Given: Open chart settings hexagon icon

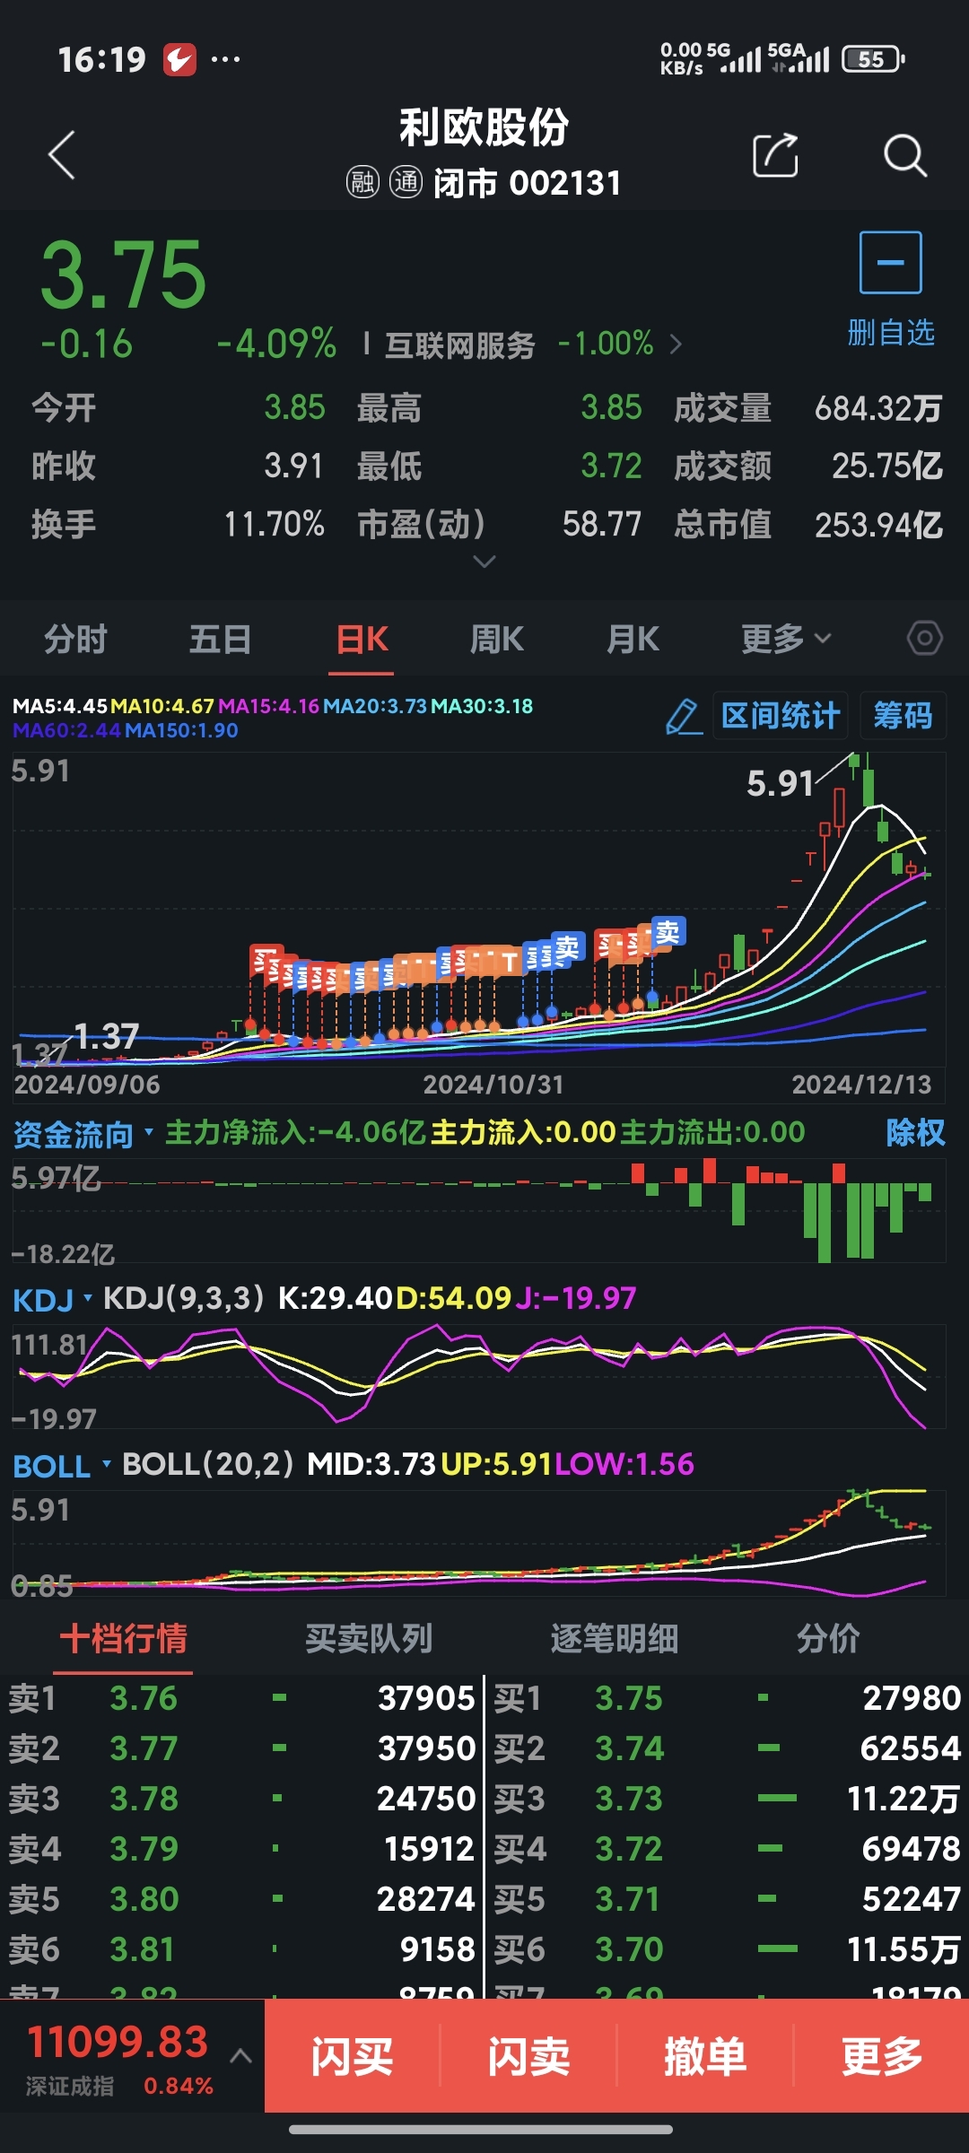Looking at the screenshot, I should point(924,639).
